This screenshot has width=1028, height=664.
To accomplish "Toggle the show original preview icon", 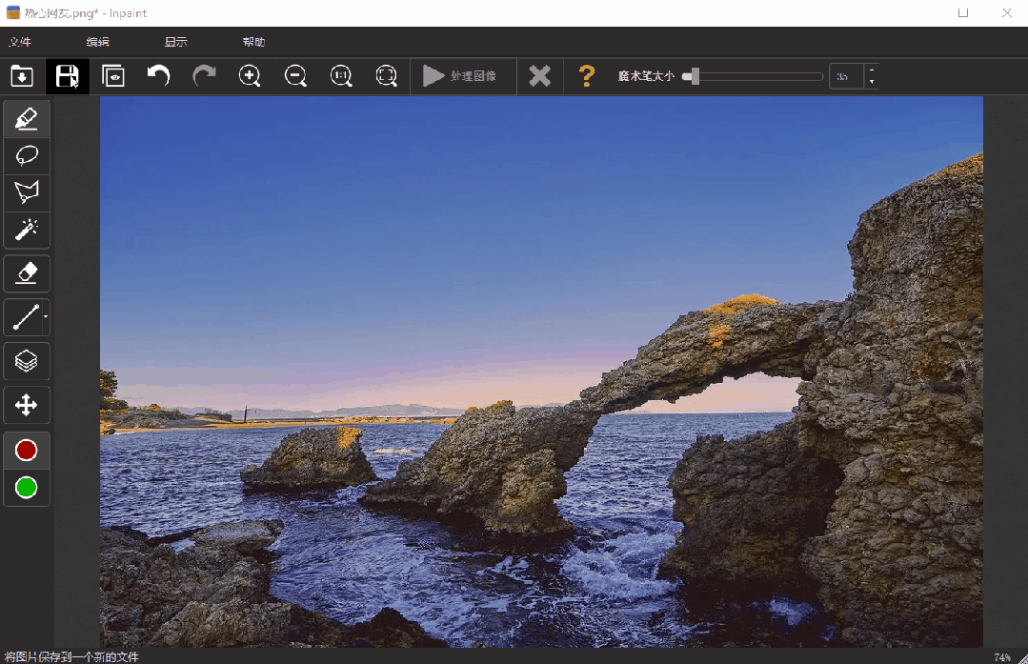I will tap(113, 76).
